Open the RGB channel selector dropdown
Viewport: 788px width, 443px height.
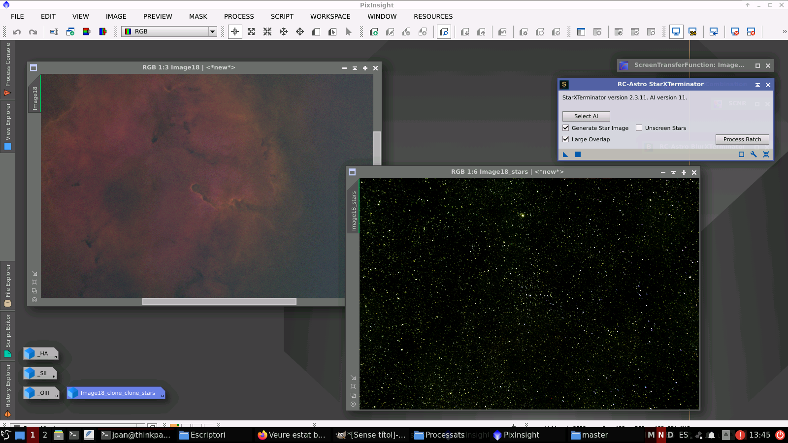point(211,32)
